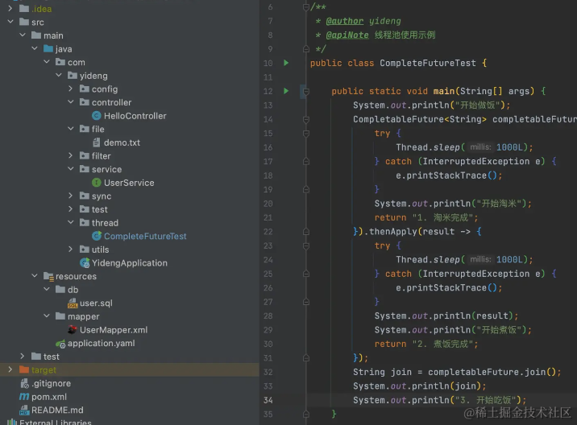Click the HelloController class icon
This screenshot has width=577, height=425.
click(x=97, y=116)
